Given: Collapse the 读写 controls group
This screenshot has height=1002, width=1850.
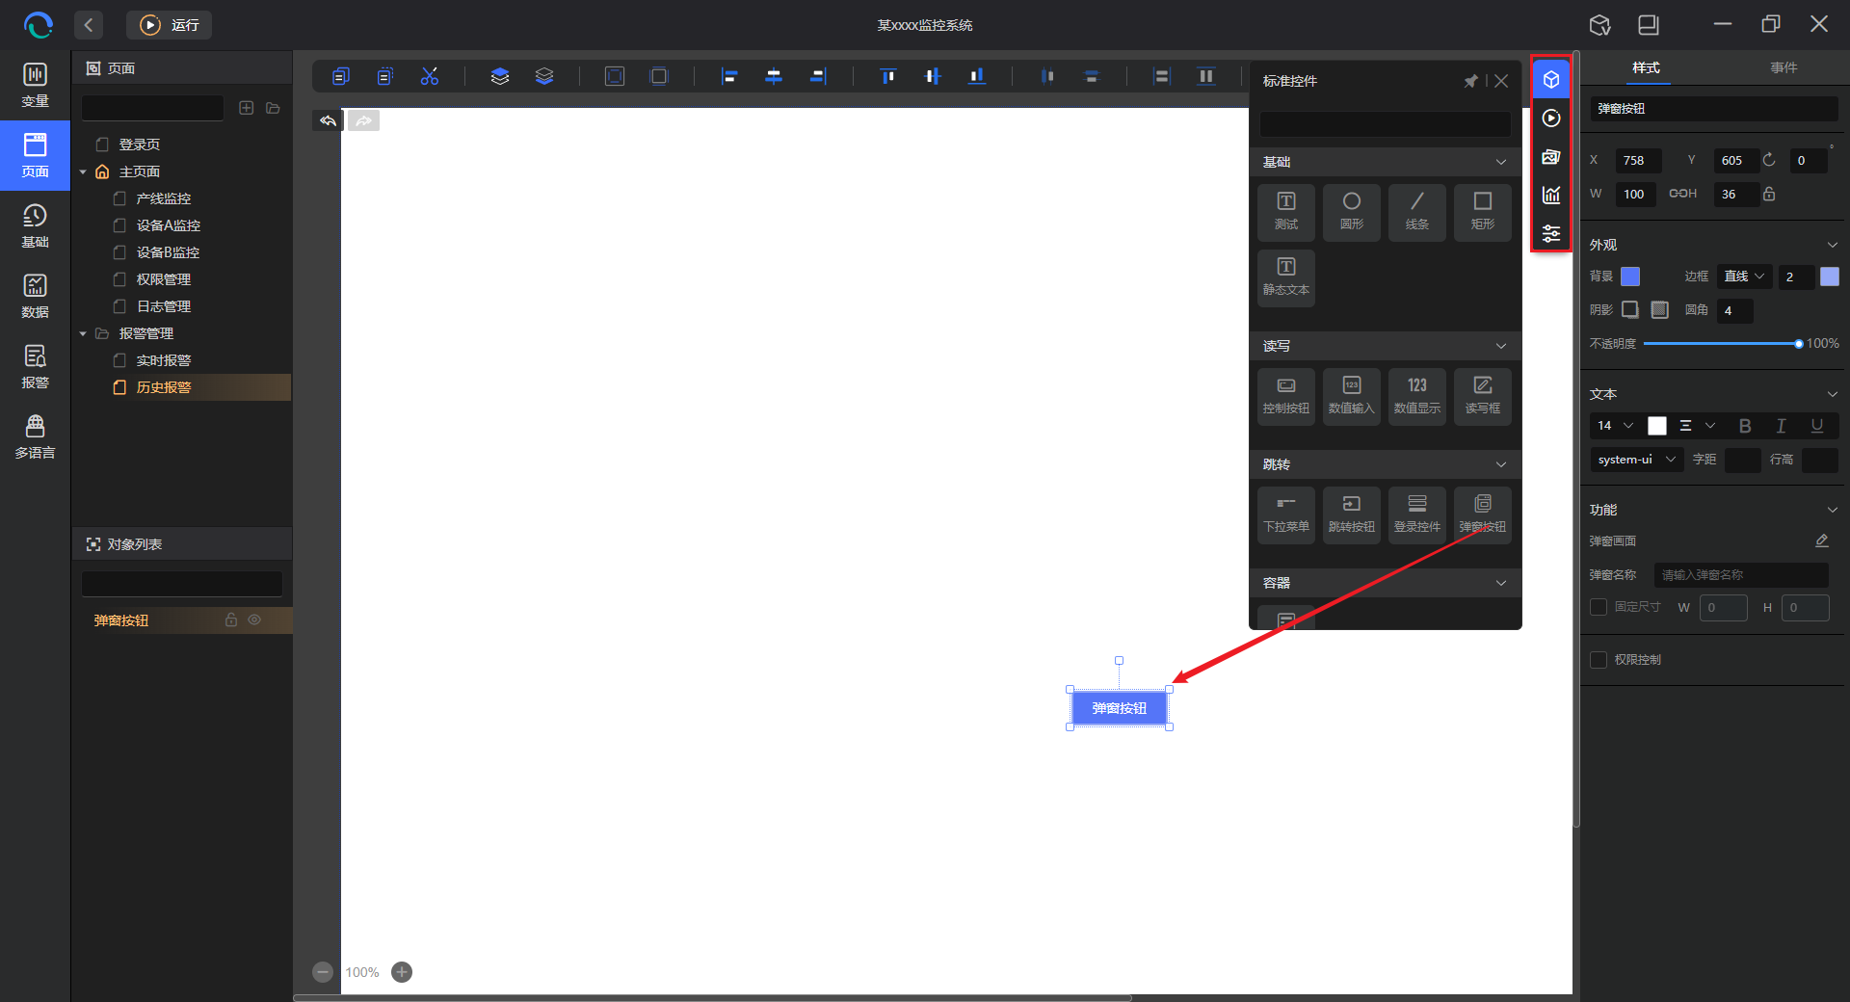Looking at the screenshot, I should pyautogui.click(x=1500, y=346).
